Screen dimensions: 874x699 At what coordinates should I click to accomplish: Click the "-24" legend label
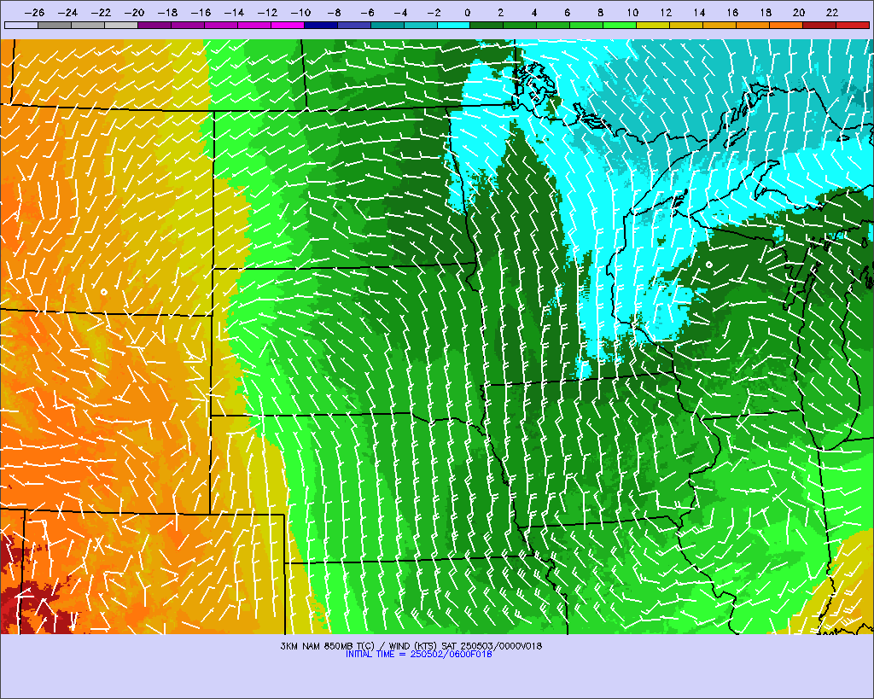click(x=68, y=12)
